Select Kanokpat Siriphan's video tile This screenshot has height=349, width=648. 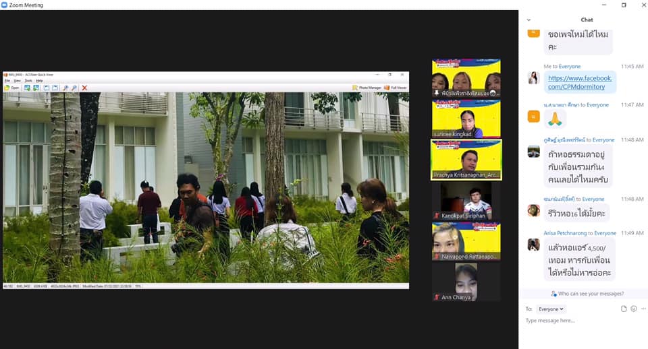[466, 200]
